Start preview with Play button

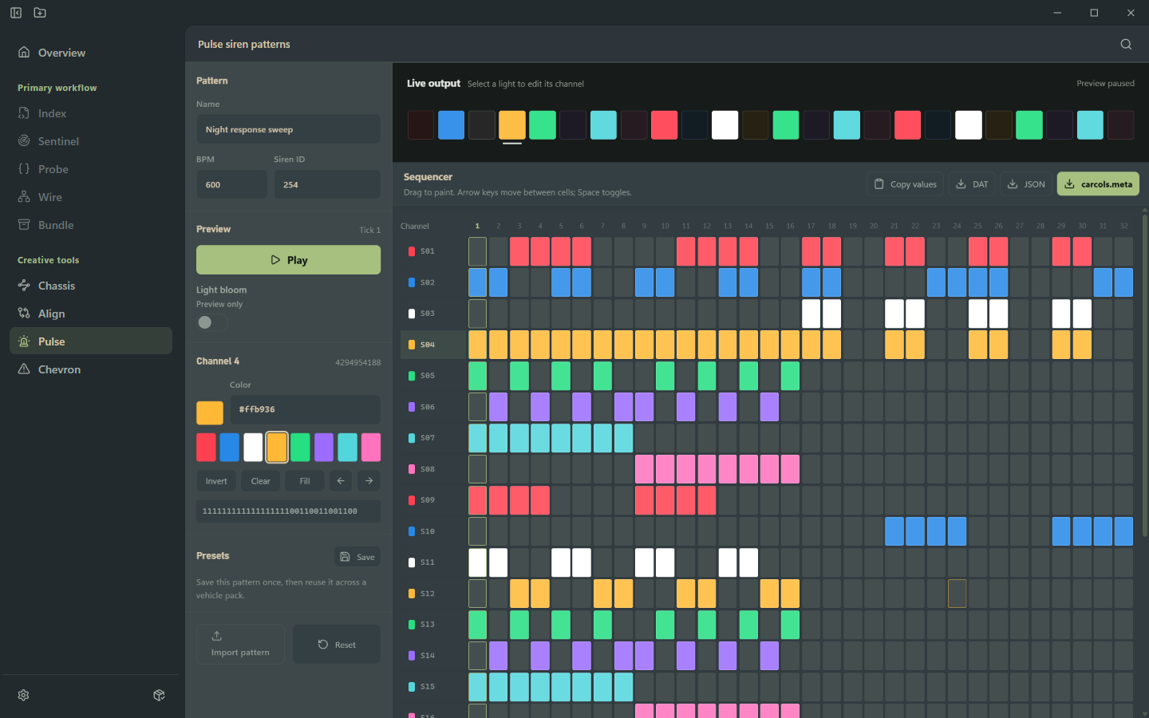(x=288, y=260)
